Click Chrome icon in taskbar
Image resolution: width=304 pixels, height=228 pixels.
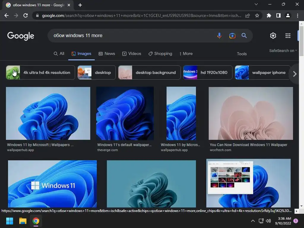(36, 221)
